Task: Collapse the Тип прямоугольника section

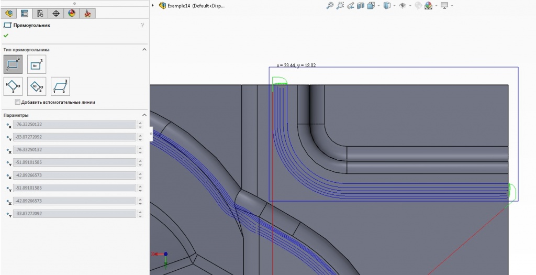Action: tap(144, 50)
